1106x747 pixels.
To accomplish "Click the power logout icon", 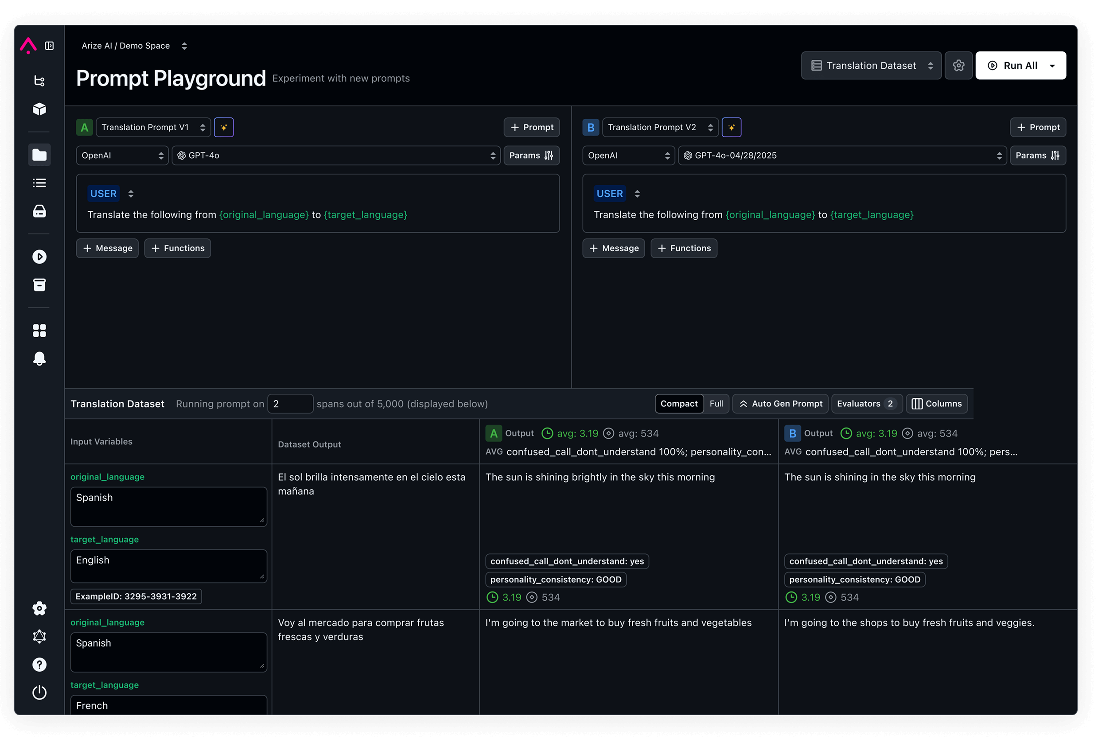I will point(39,693).
